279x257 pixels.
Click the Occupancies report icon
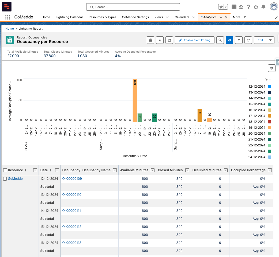(x=10, y=40)
